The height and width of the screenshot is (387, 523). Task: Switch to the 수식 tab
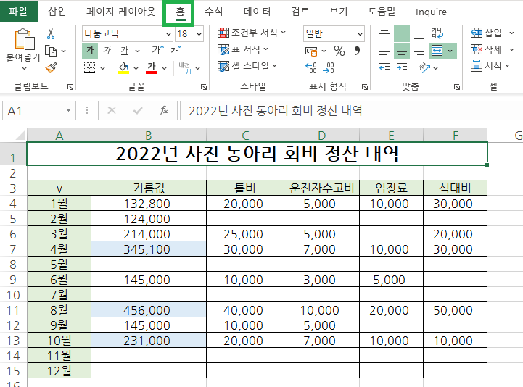coord(213,12)
